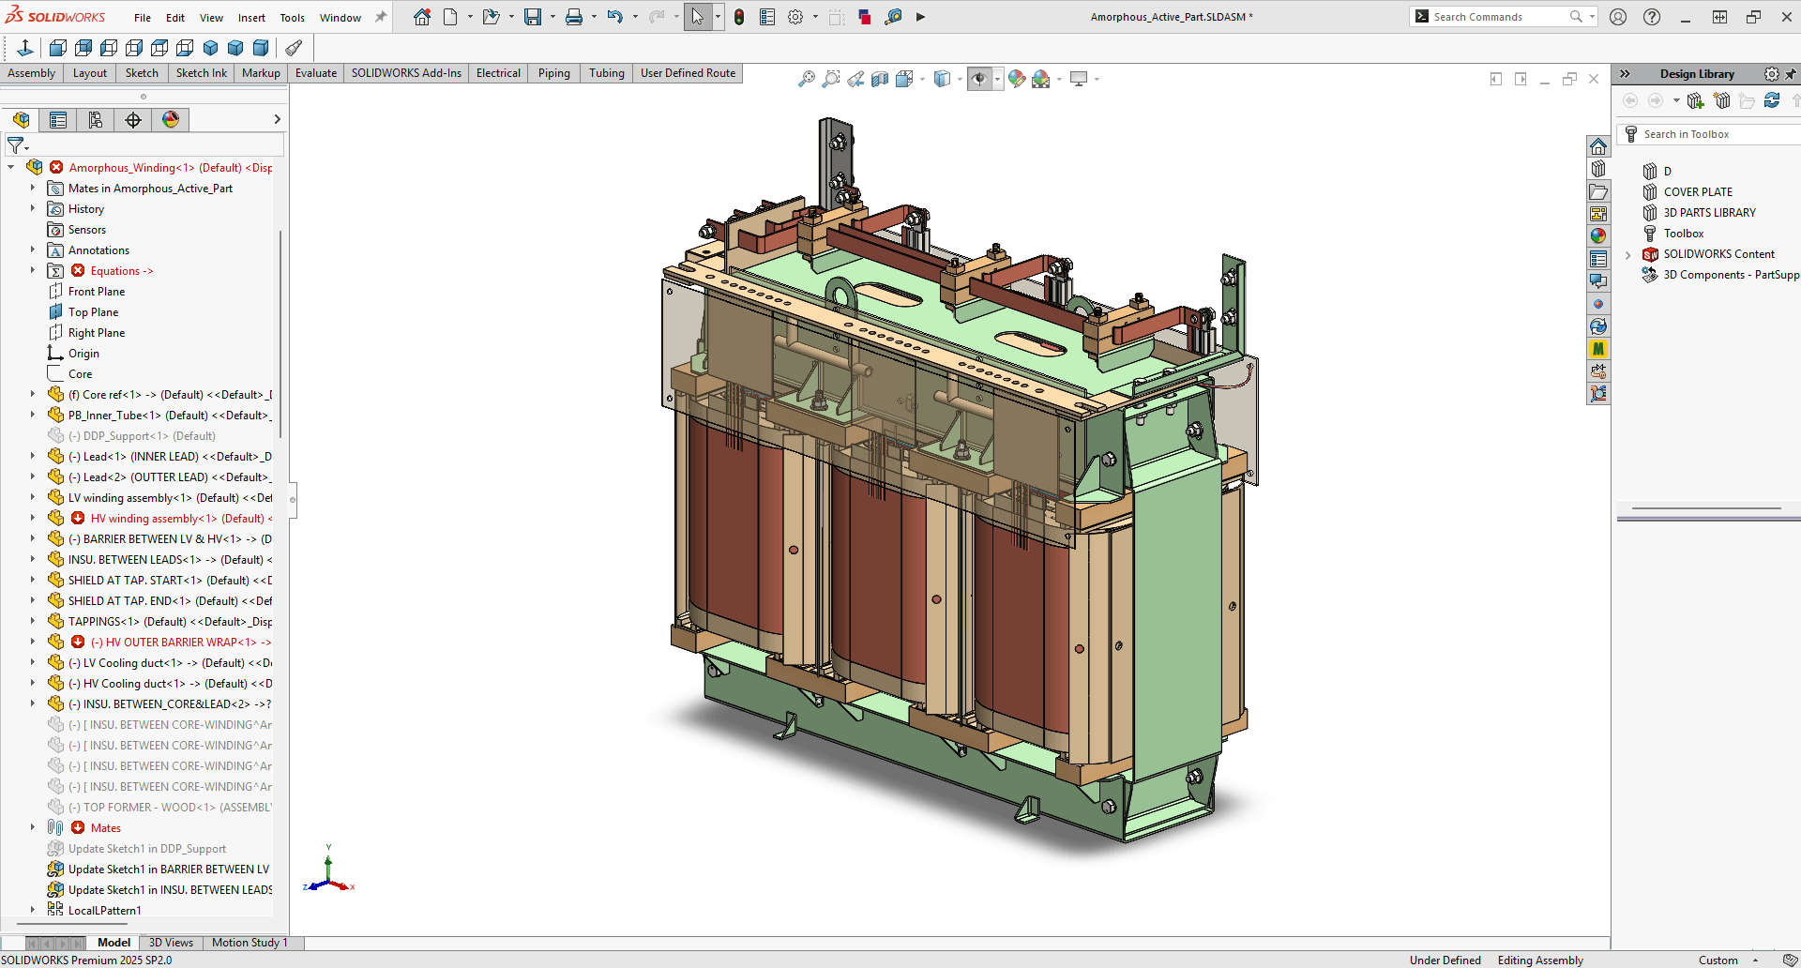The width and height of the screenshot is (1801, 968).
Task: Click inside the Search in Toolbox field
Action: pyautogui.click(x=1707, y=133)
